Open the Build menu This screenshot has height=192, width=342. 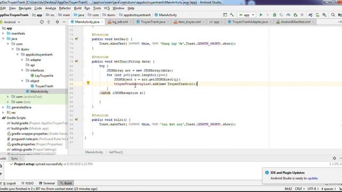(77, 9)
